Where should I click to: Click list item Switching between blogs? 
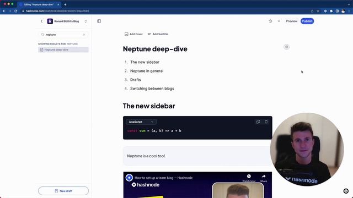click(x=152, y=89)
